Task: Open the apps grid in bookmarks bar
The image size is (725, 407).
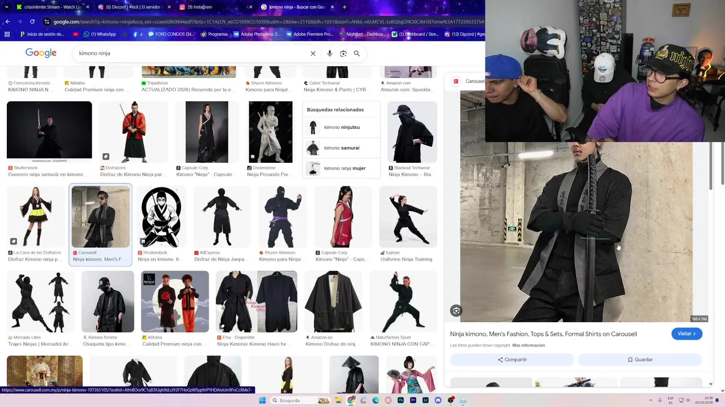Action: tap(7, 34)
